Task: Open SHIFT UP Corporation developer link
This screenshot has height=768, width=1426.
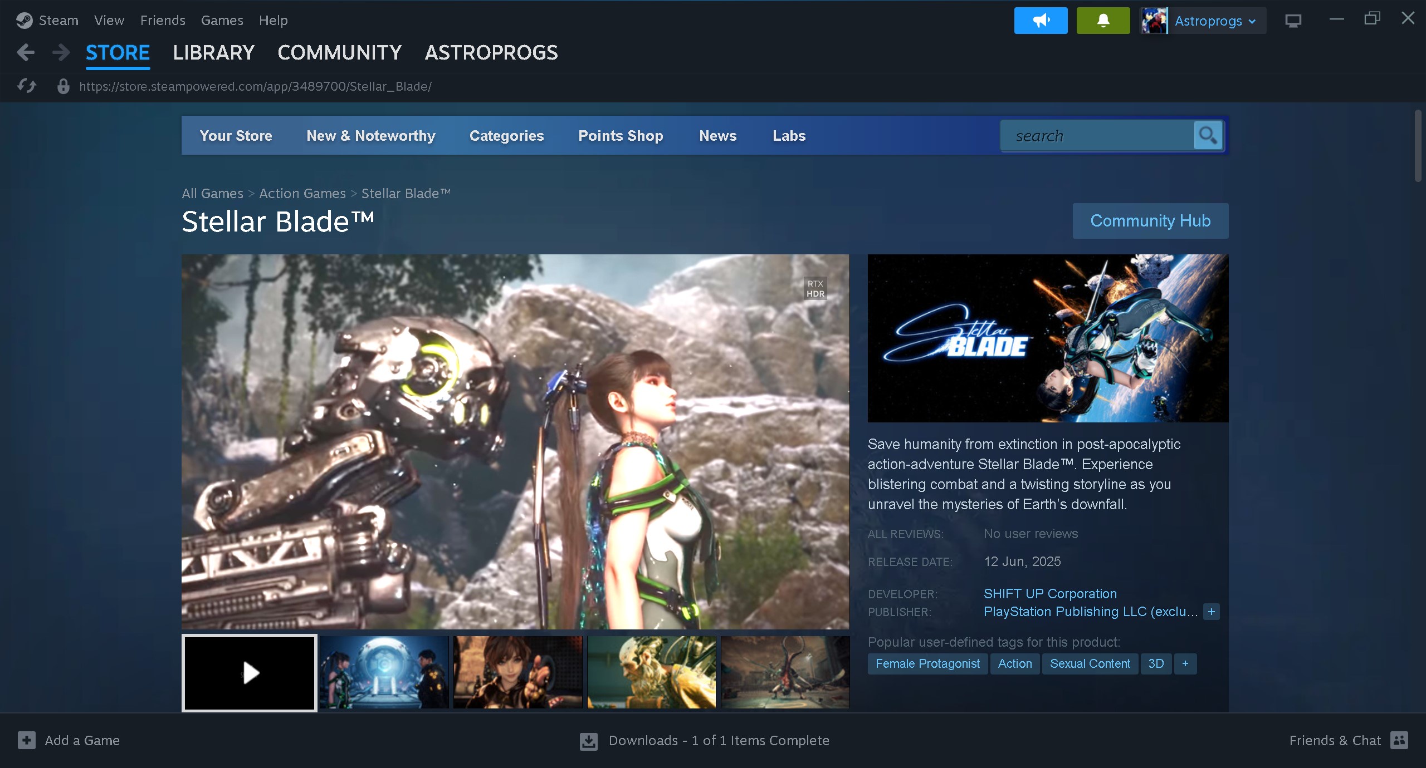Action: (1049, 594)
